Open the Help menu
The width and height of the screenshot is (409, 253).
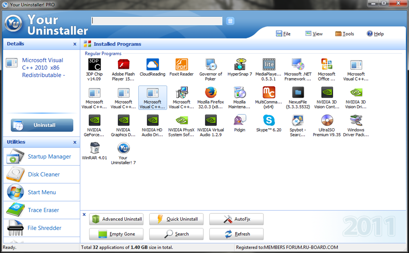(x=375, y=34)
